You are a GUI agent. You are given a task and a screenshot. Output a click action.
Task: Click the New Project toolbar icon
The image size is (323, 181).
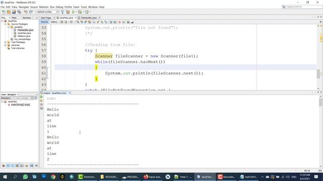[x=9, y=12]
